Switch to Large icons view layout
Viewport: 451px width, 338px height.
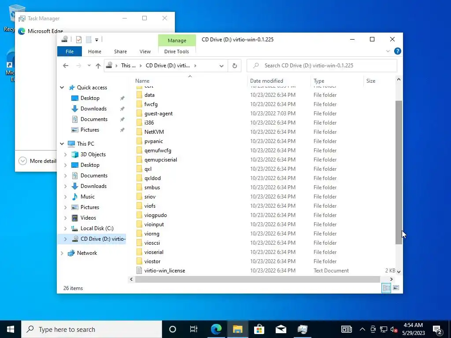tap(396, 288)
